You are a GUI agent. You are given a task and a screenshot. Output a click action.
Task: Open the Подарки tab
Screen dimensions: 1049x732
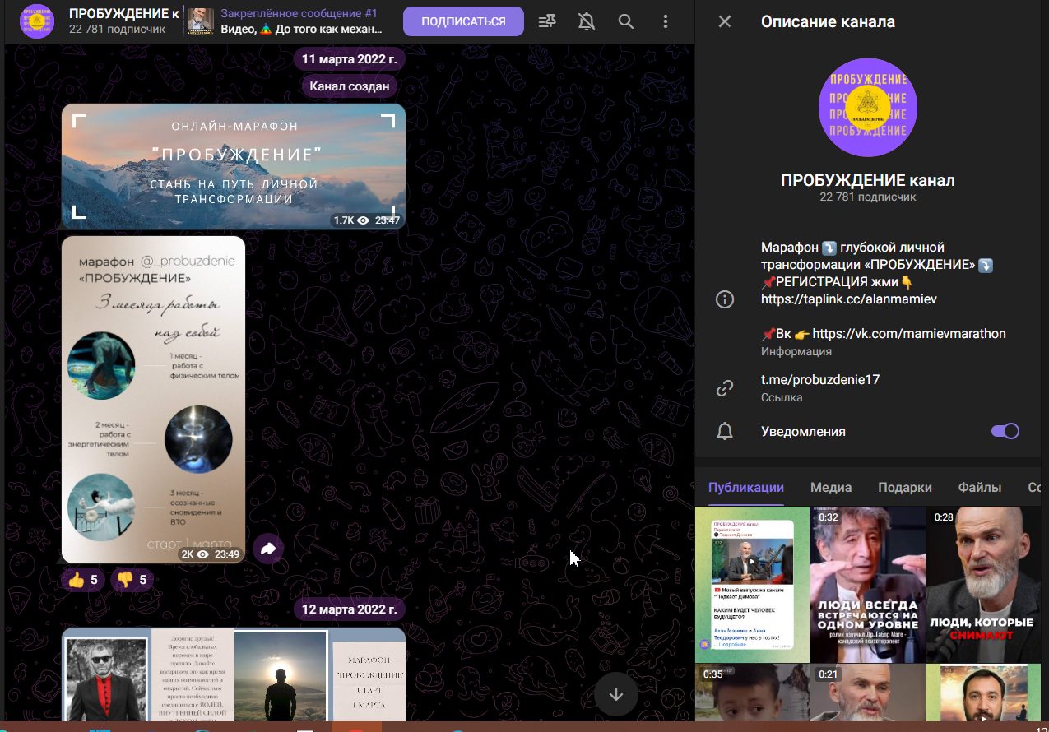pyautogui.click(x=904, y=488)
